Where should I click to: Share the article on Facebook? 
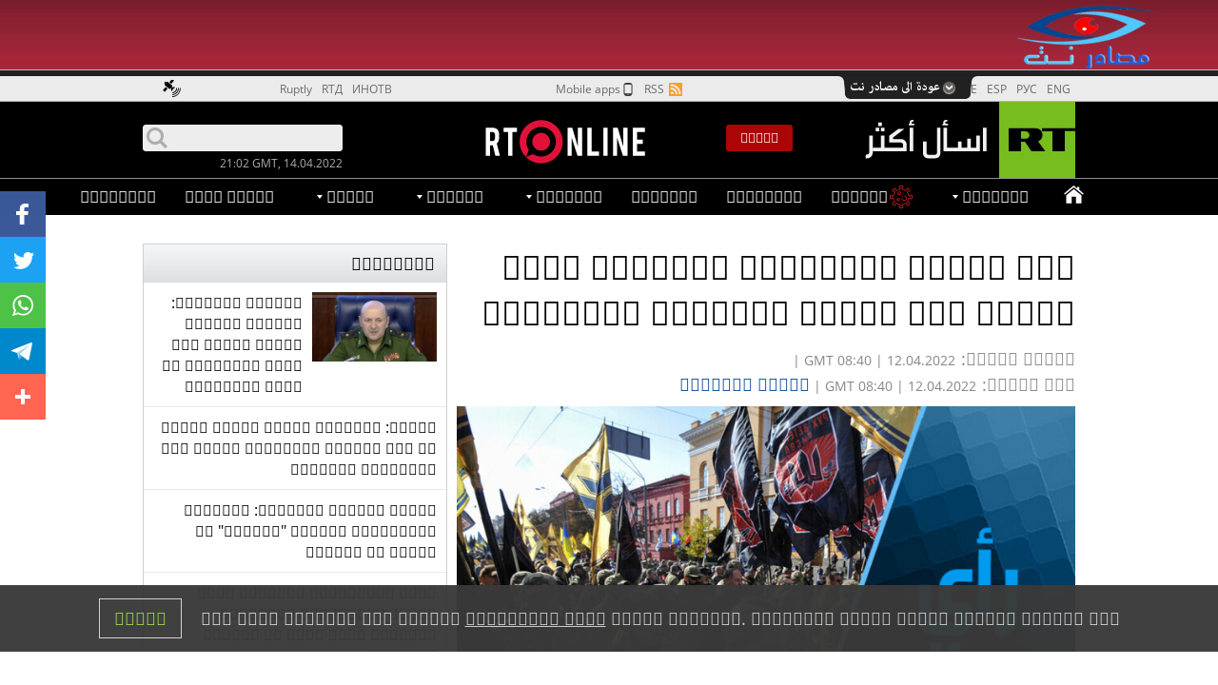point(23,214)
